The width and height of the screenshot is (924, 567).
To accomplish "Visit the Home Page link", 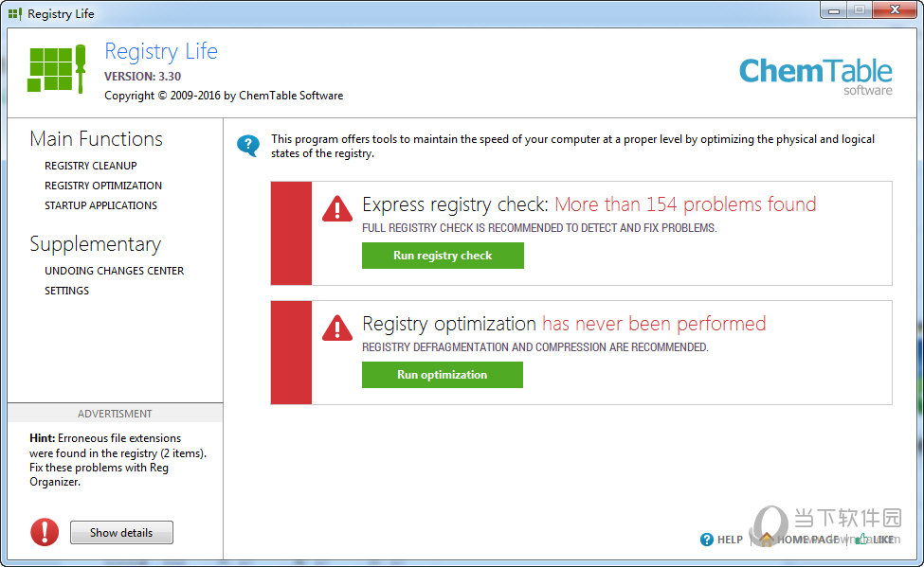I will click(x=807, y=540).
